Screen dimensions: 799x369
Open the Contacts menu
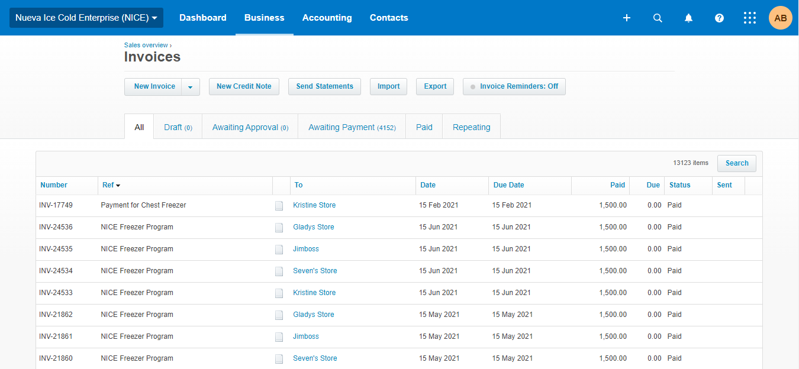click(x=389, y=18)
